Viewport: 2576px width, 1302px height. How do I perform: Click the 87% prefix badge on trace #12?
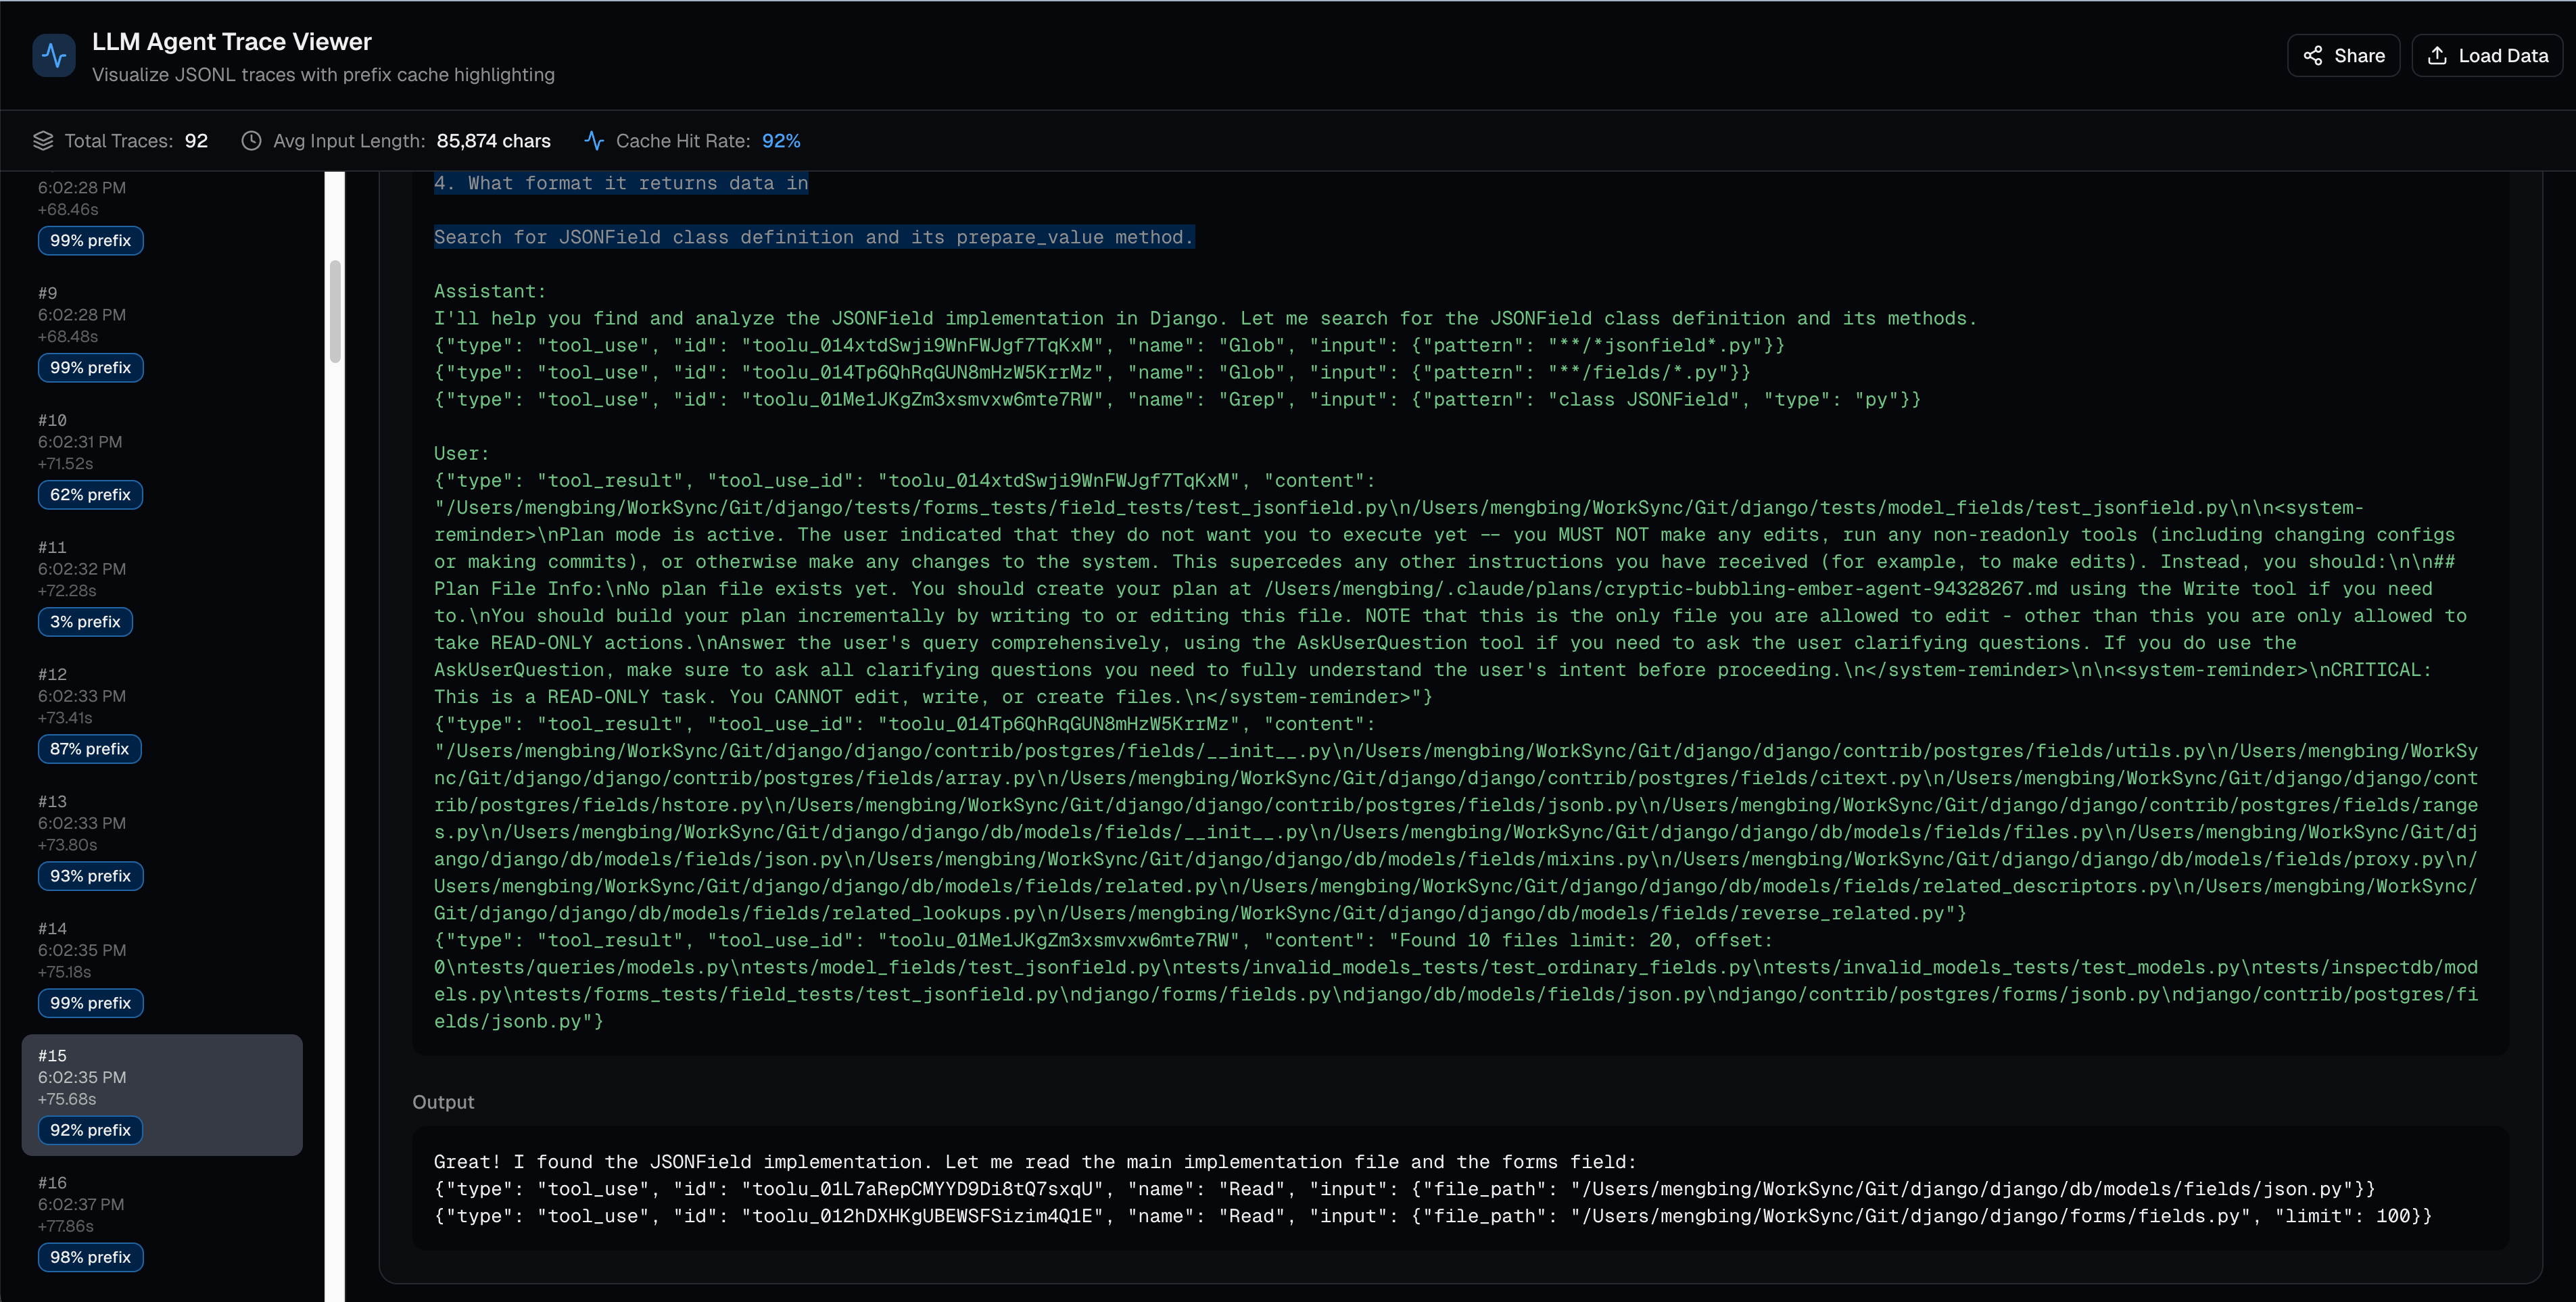tap(89, 748)
